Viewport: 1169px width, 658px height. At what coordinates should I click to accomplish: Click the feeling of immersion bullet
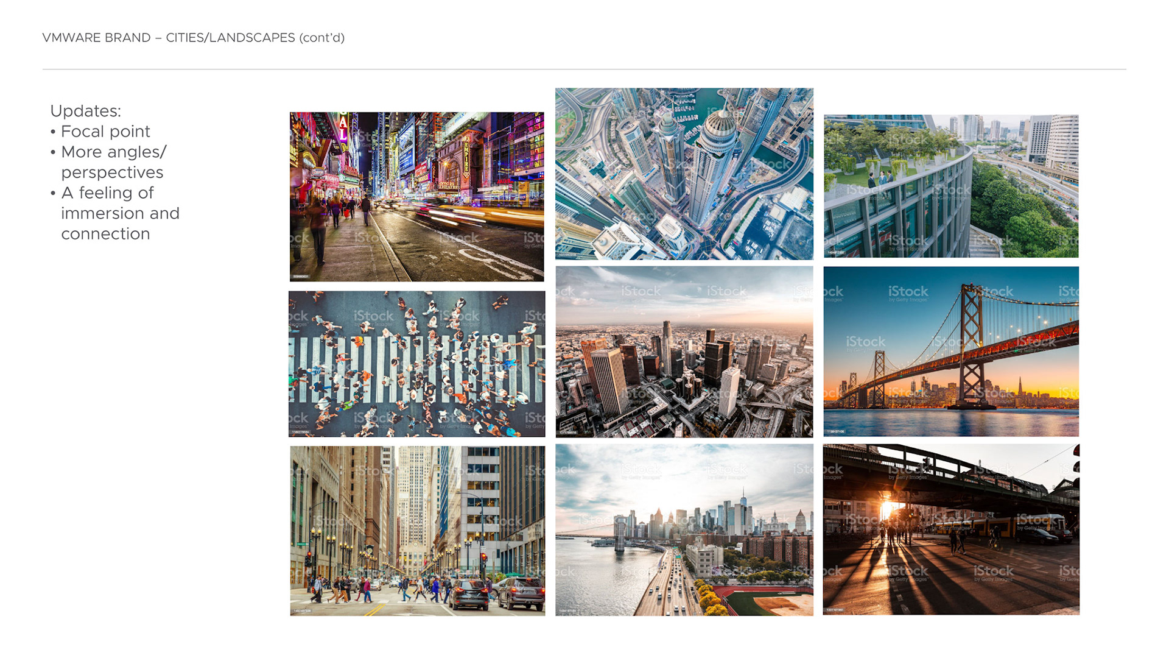[115, 213]
